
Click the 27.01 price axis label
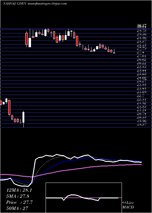point(142,56)
